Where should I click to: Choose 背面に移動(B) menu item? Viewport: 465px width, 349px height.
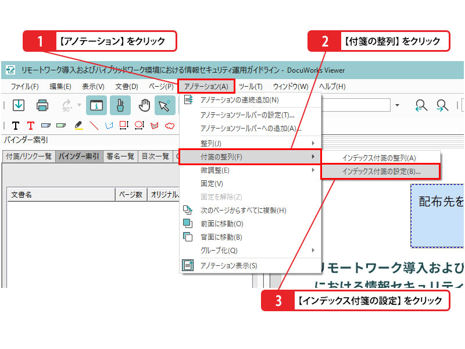(x=251, y=237)
